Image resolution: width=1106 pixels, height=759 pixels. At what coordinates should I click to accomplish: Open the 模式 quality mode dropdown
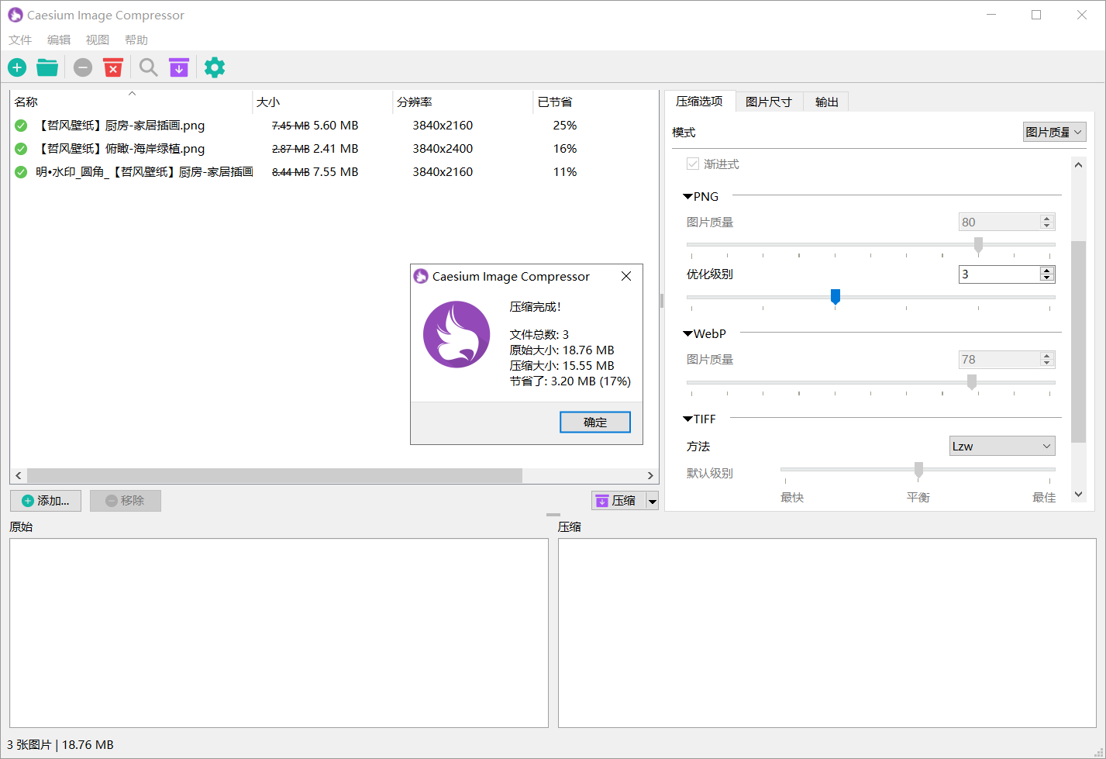coord(1054,132)
